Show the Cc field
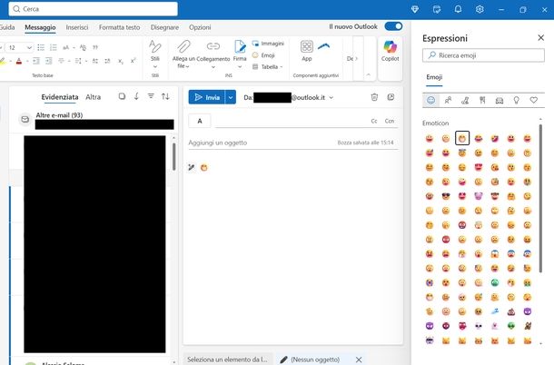The image size is (554, 365). click(374, 121)
